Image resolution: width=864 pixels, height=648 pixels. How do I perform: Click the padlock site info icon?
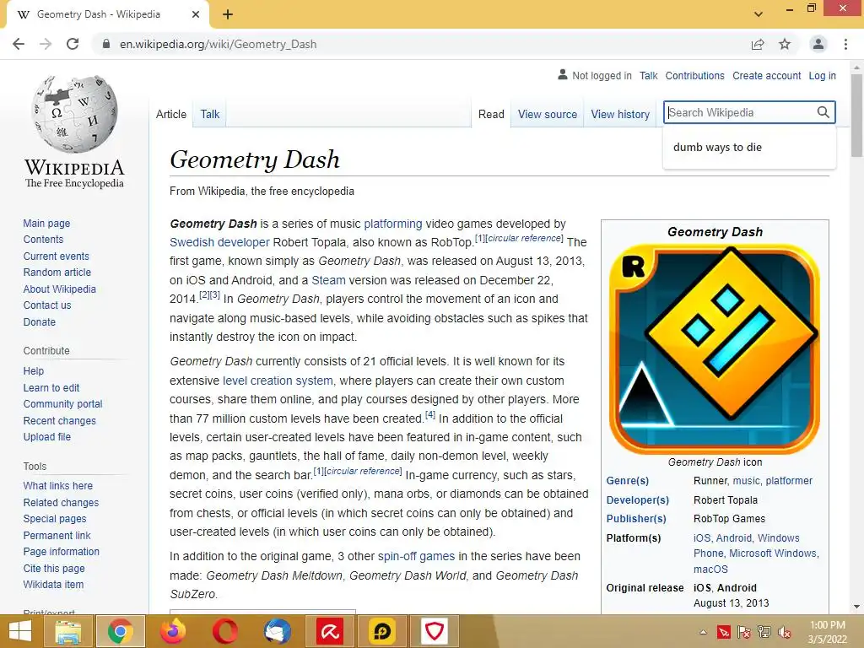pos(106,44)
